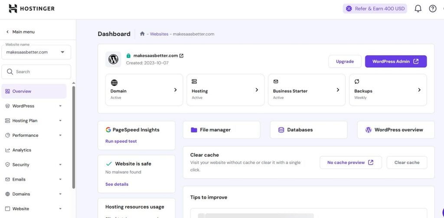Click the Overview sidebar grid icon
The height and width of the screenshot is (218, 444).
pos(8,91)
